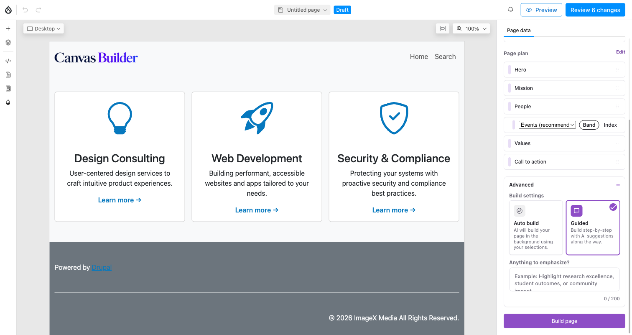Select the Call to action row

[564, 162]
